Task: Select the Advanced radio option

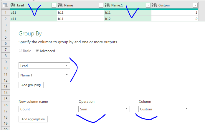Action: pos(37,50)
